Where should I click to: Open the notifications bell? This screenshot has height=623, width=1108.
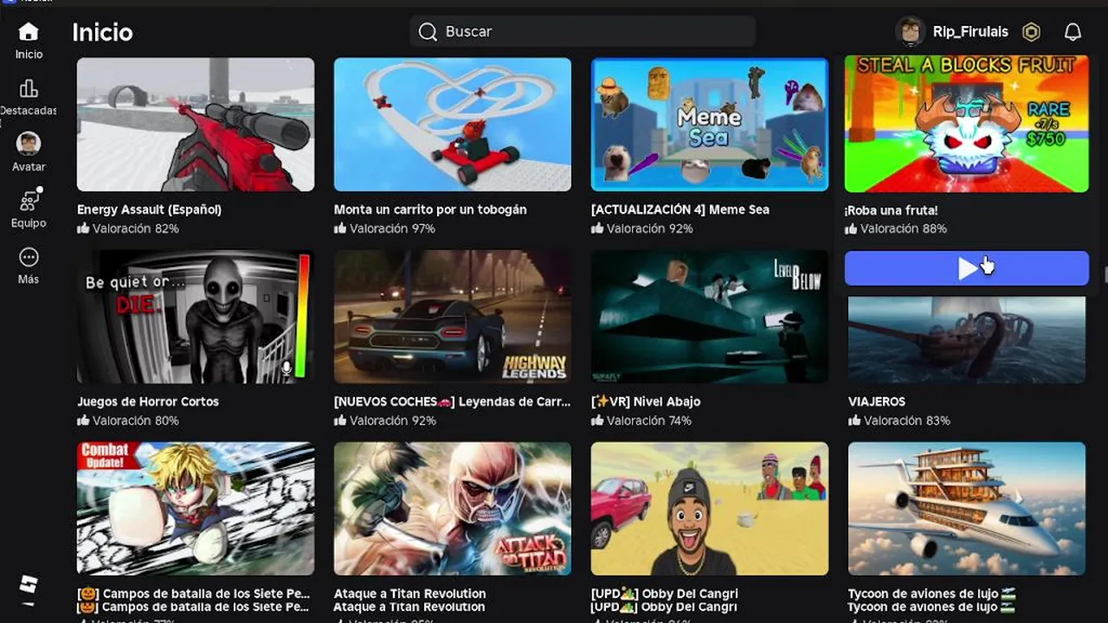tap(1073, 32)
